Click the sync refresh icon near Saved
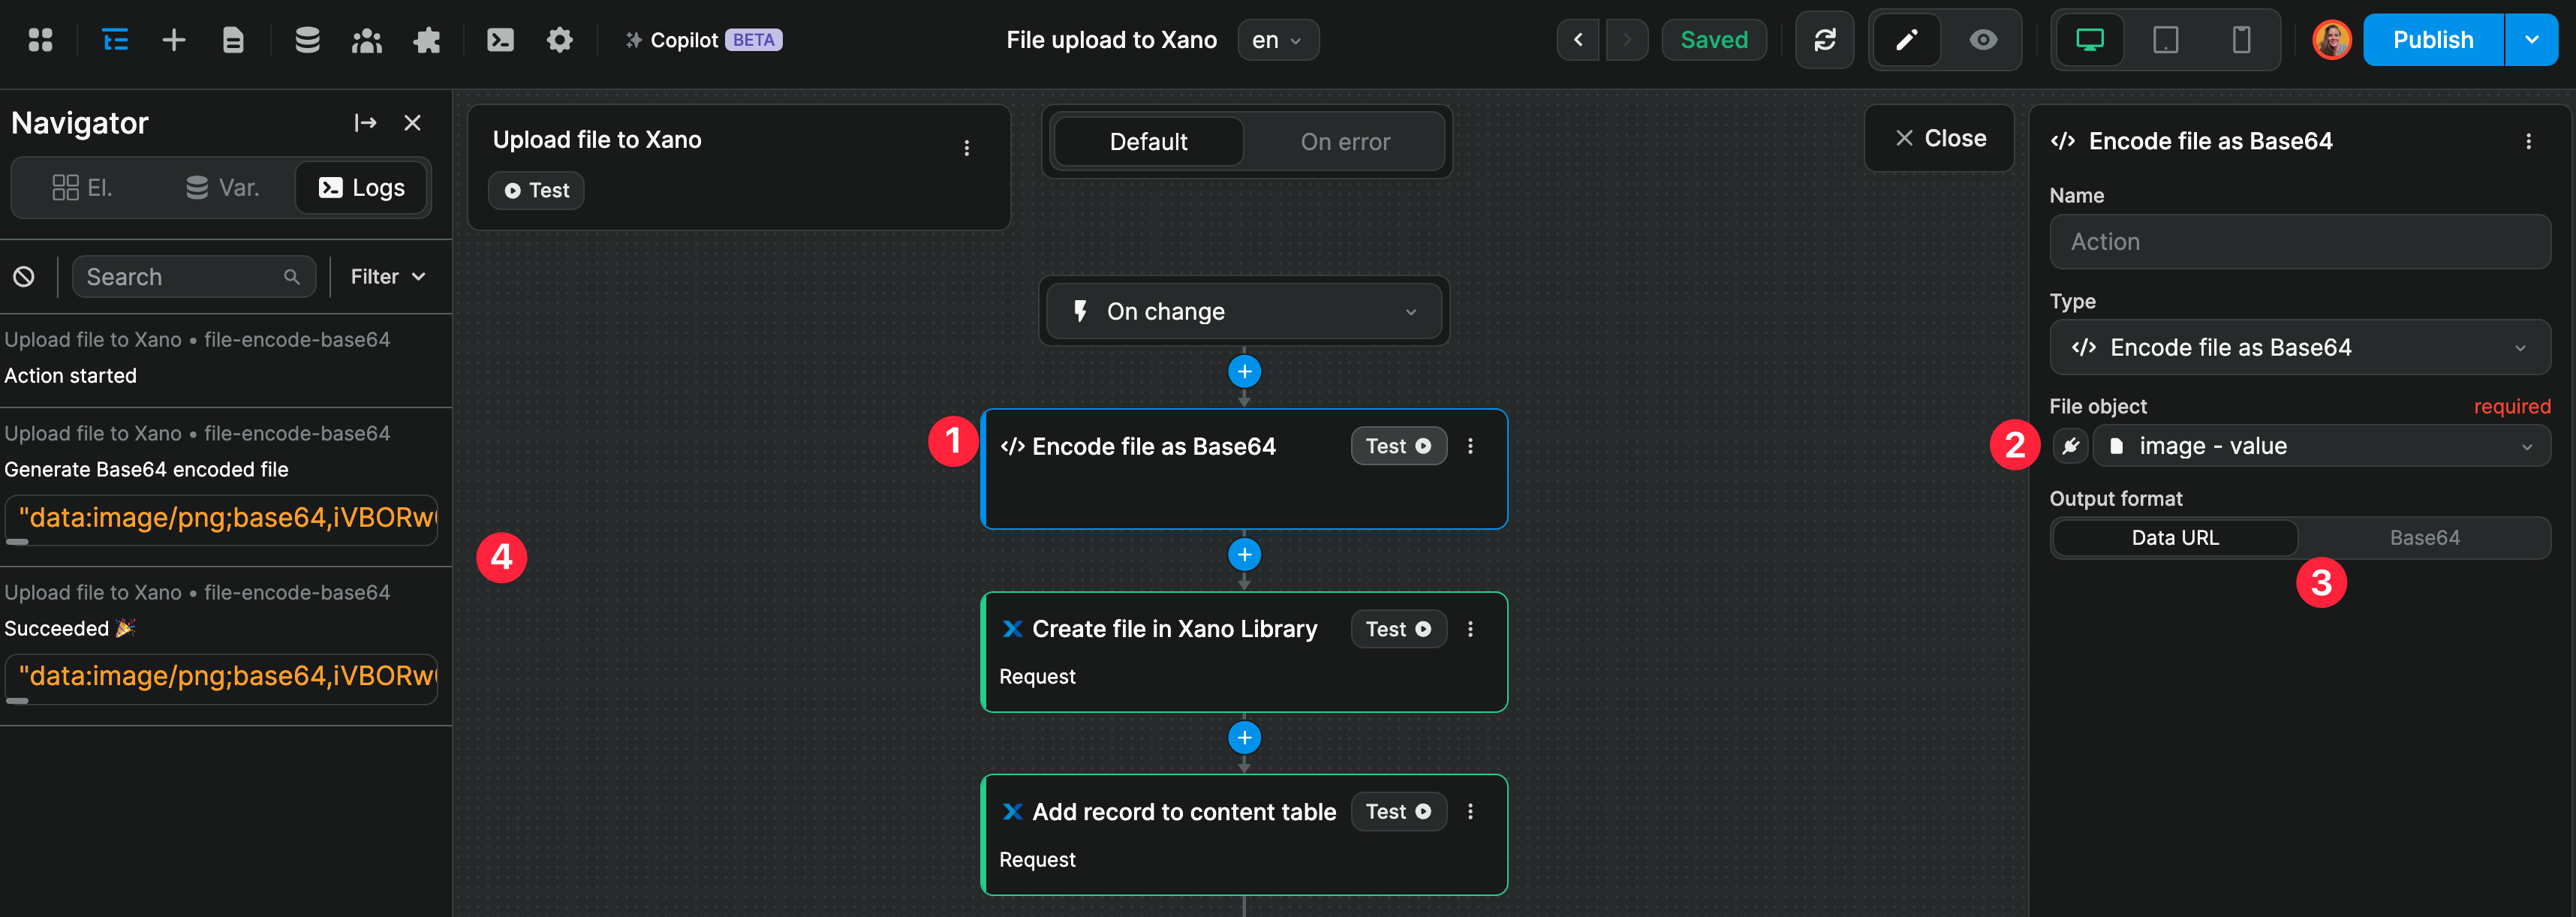 point(1825,40)
